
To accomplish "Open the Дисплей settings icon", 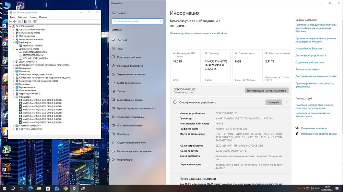I will coord(113,40).
